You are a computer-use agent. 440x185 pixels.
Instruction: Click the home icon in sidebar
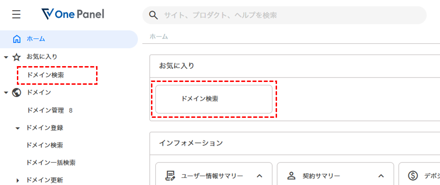[x=17, y=39]
